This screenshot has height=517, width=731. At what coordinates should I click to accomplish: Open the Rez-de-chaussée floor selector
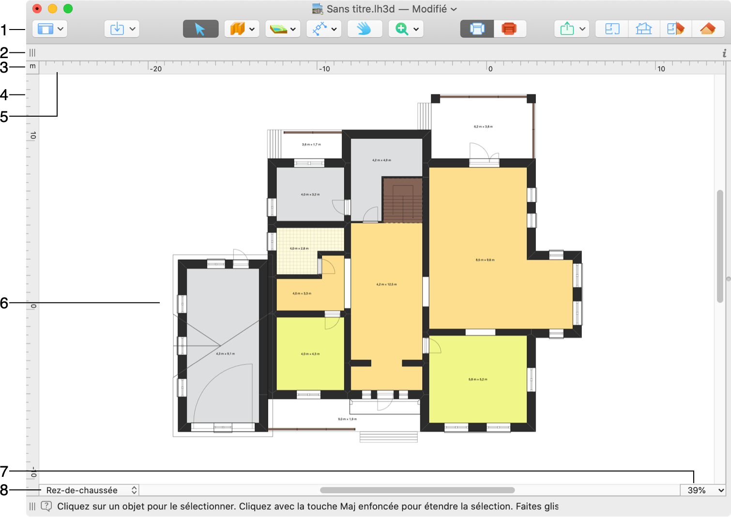coord(89,490)
